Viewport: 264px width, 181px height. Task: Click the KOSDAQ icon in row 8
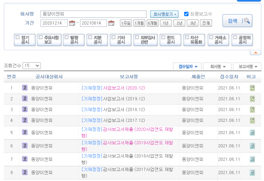coord(25,172)
